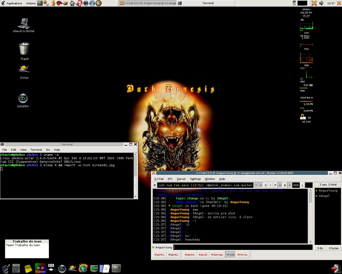The image size is (342, 274).
Task: Toggle the L user limit mode button
Action: (x=302, y=185)
